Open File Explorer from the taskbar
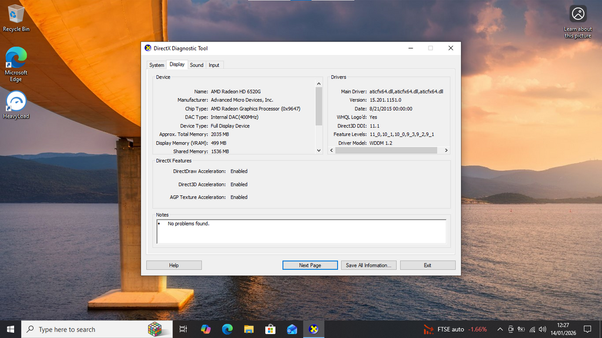Viewport: 602px width, 338px height. [x=249, y=329]
